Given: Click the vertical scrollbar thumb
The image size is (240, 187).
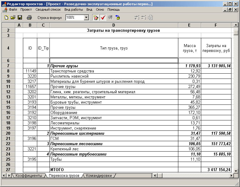Looking at the screenshot, I should pos(236,32).
